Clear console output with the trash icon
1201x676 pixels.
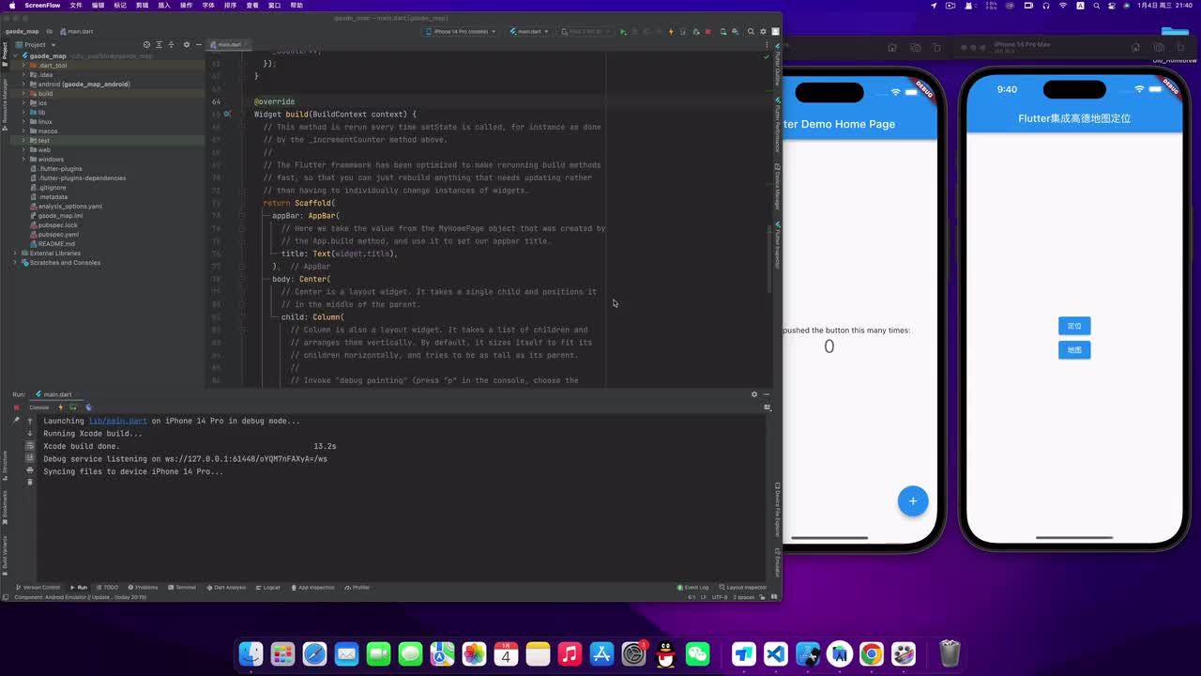(30, 483)
